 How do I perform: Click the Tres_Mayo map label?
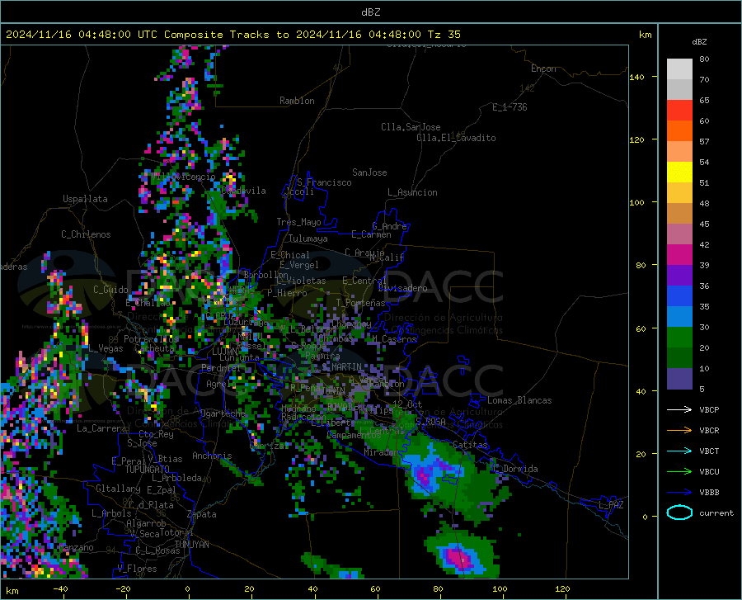[x=298, y=222]
